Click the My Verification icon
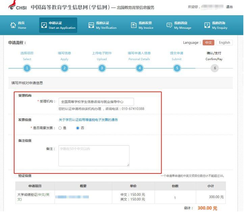The height and width of the screenshot is (212, 244). (91, 25)
